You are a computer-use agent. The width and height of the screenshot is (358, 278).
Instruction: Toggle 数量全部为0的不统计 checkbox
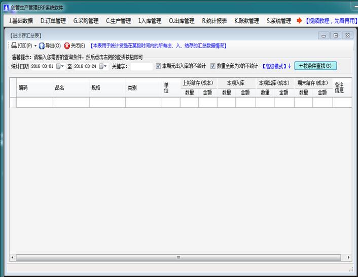click(x=213, y=66)
